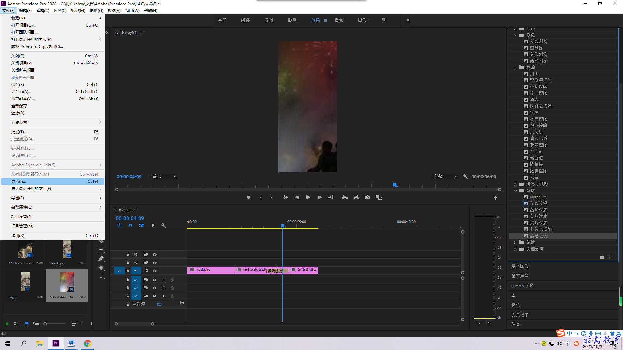Open the 编辑(E) menu

(x=25, y=11)
